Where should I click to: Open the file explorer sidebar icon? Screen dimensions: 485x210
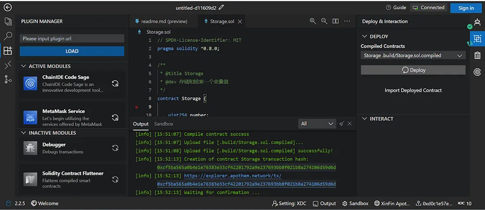click(8, 21)
